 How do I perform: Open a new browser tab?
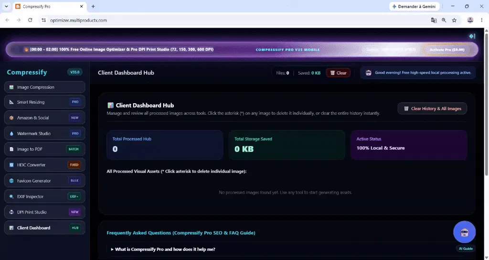click(93, 6)
